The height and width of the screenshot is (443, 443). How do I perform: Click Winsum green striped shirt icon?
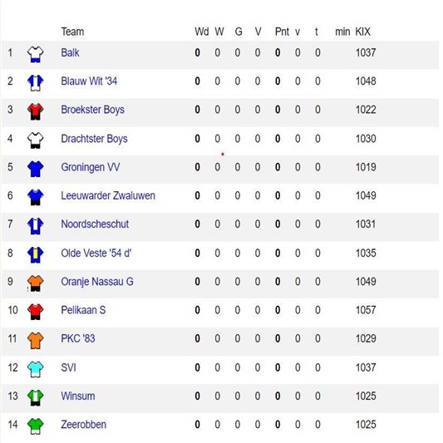point(35,397)
